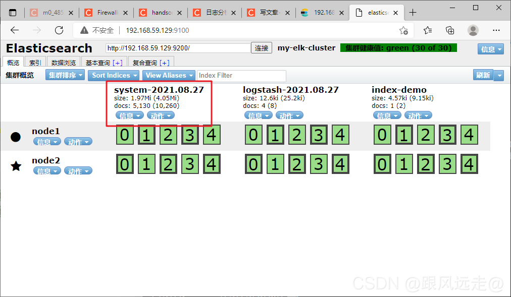
Task: Open the View Aliases dropdown
Action: tap(169, 75)
